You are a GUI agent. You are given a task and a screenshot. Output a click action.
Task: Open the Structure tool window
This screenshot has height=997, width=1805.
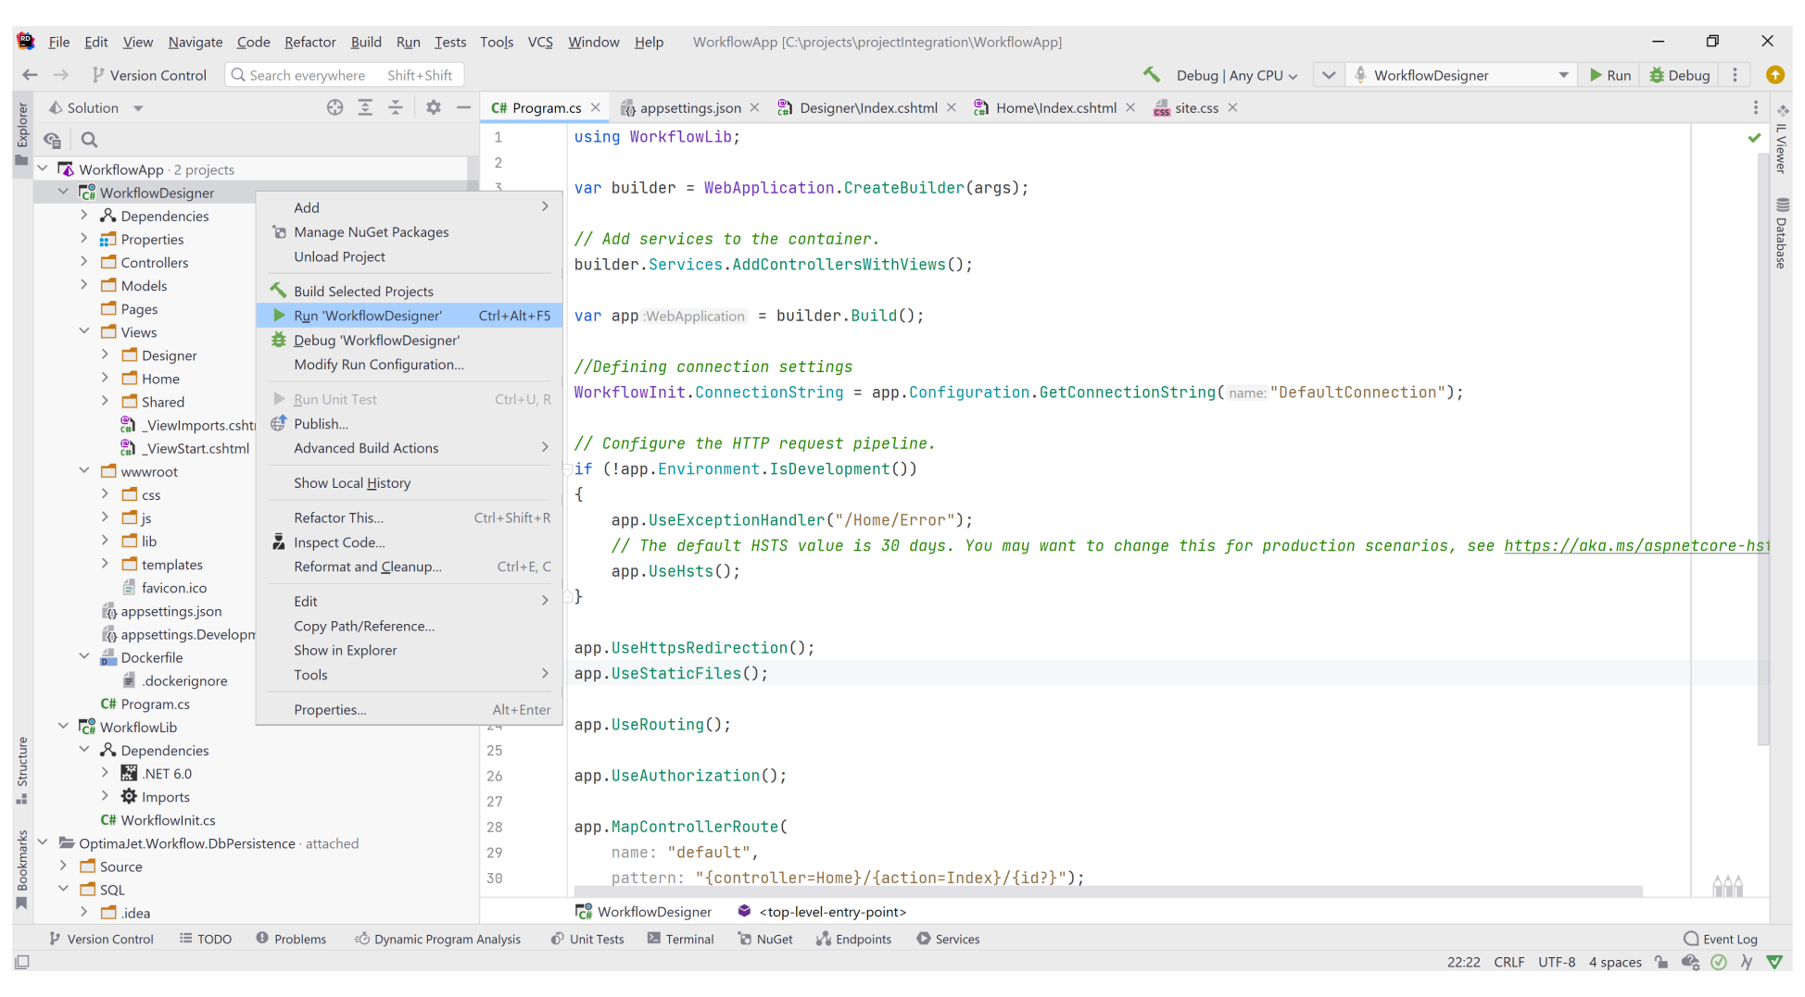coord(22,769)
